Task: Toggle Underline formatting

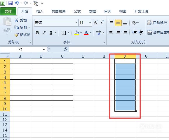Action: 51,33
